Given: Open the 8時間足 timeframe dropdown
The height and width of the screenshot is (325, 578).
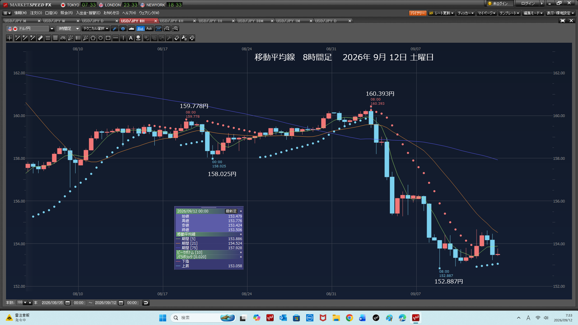Looking at the screenshot, I should [68, 28].
